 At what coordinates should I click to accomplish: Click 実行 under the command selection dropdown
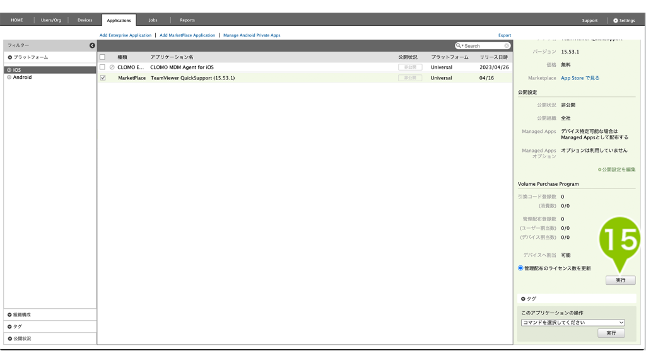coord(611,333)
